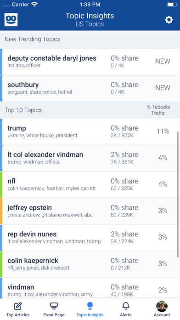Open Top Articles pencil icon tab

point(18,306)
